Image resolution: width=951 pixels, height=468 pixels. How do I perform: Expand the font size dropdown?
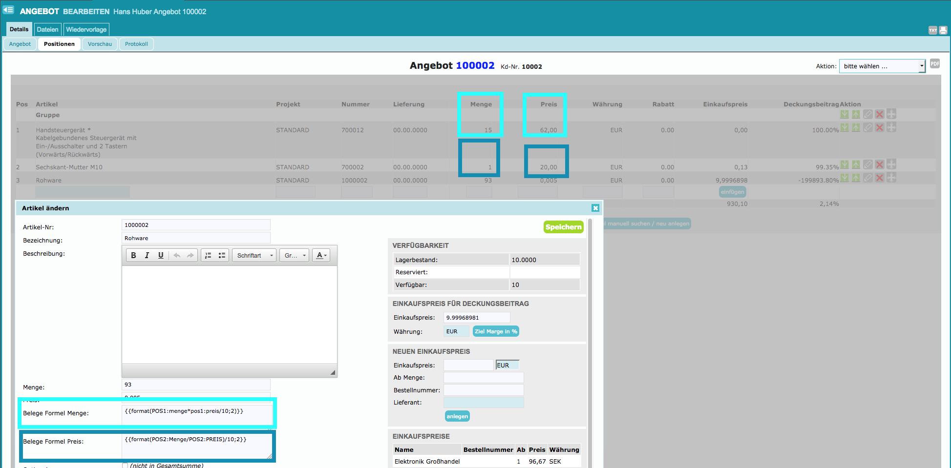coord(295,255)
